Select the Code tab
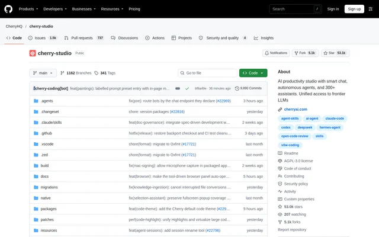 point(14,38)
